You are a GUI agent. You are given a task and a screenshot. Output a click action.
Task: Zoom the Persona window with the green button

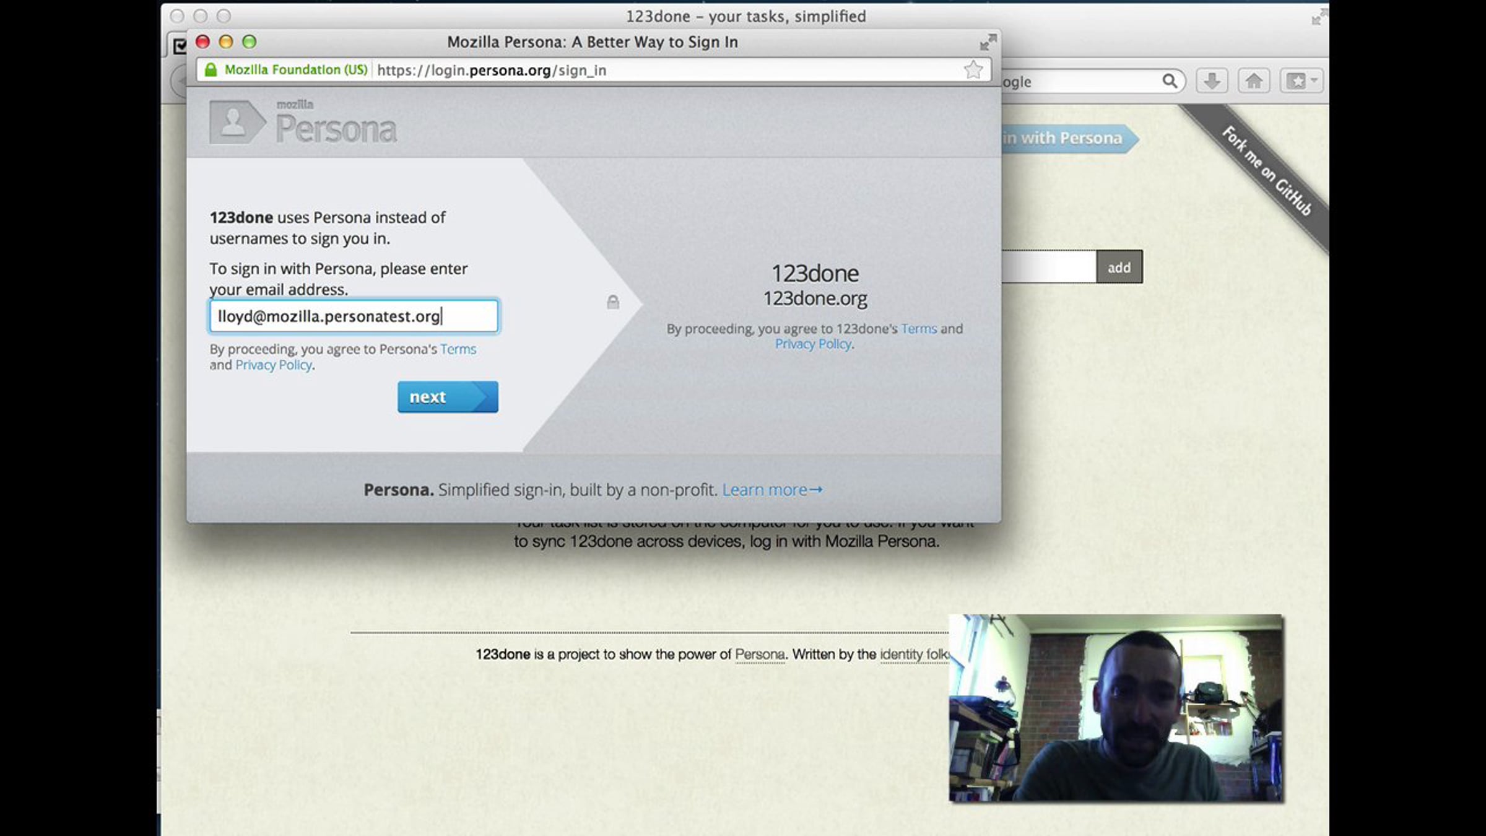(x=250, y=42)
